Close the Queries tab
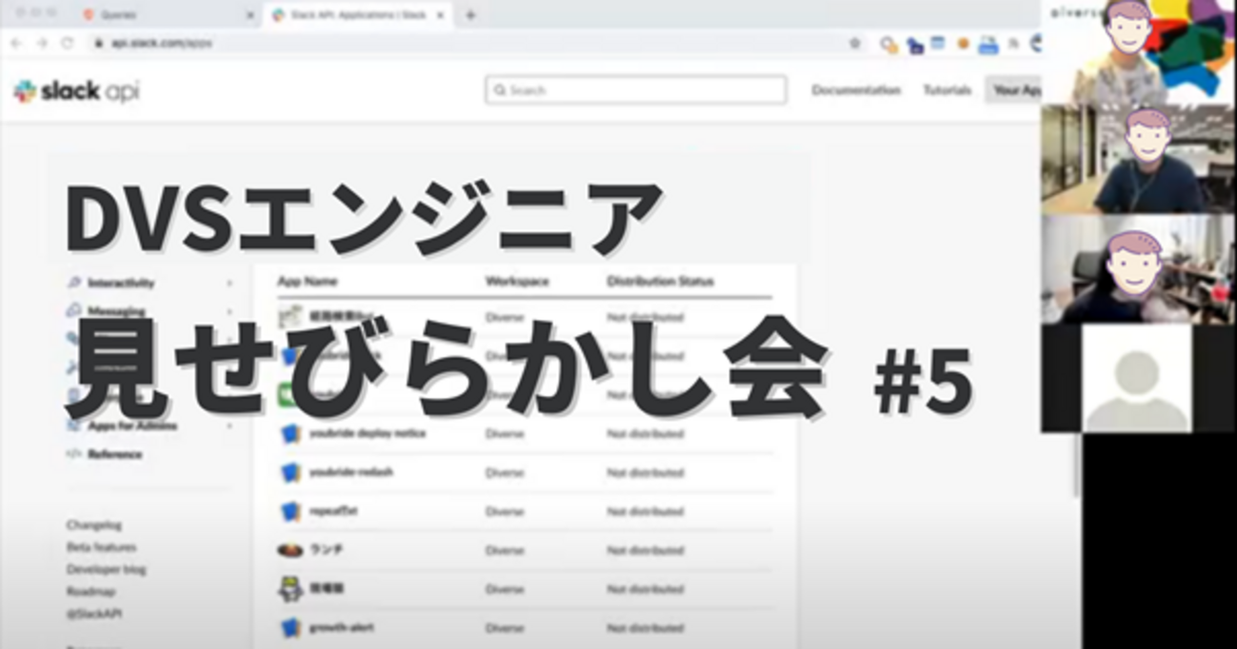This screenshot has height=649, width=1237. pyautogui.click(x=250, y=15)
